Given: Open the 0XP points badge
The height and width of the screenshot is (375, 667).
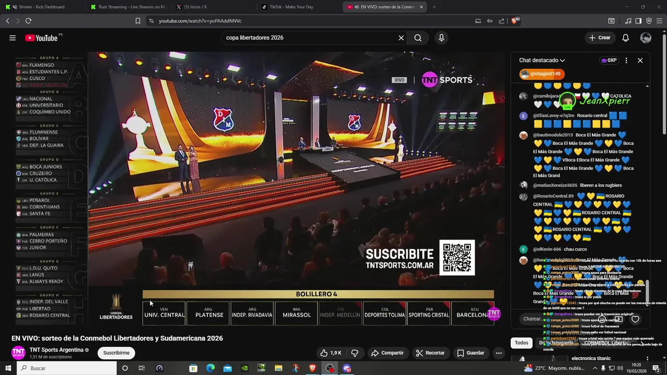Looking at the screenshot, I should point(609,60).
